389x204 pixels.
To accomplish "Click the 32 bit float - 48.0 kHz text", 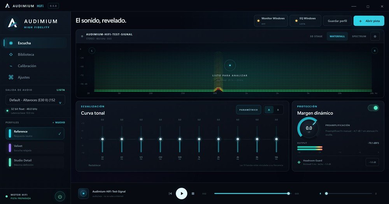I will coord(24,109).
